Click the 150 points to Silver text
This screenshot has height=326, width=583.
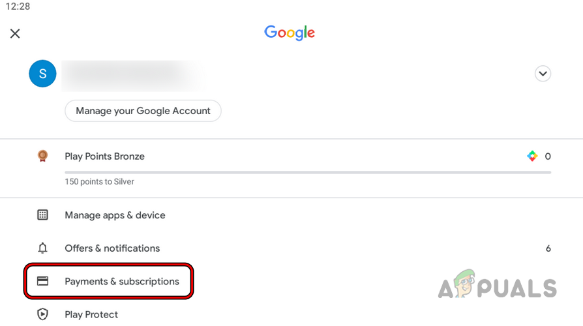coord(99,182)
